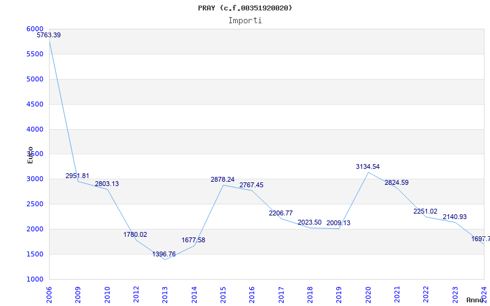Click the y-axis tick 4000
This screenshot has width=490, height=306.
(35, 129)
